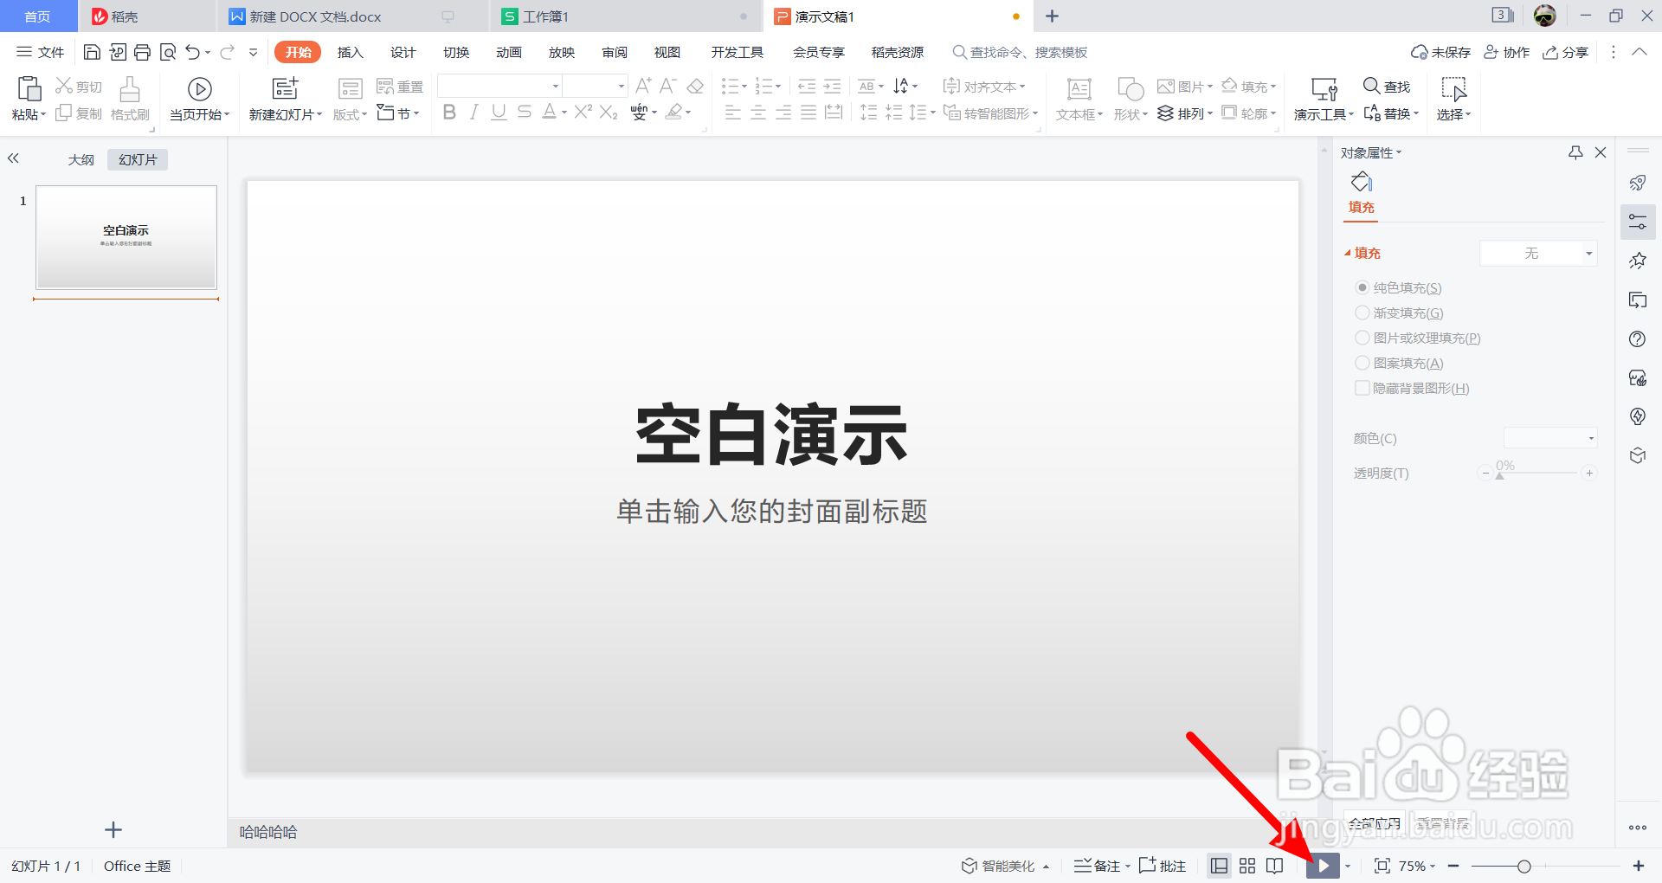Toggle Strikethrough formatting

click(x=525, y=112)
